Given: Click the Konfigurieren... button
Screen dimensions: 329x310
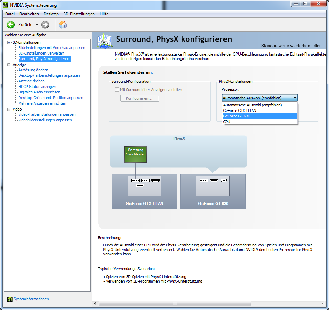Looking at the screenshot, I should [x=140, y=98].
